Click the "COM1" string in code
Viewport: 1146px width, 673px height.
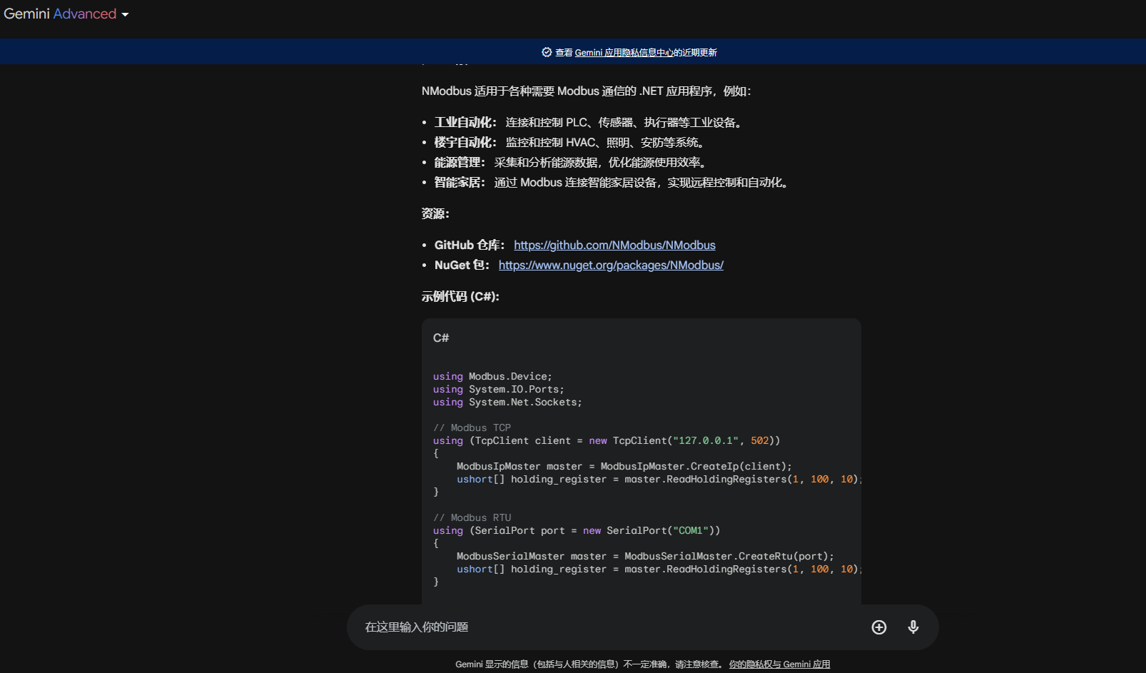pyautogui.click(x=691, y=530)
